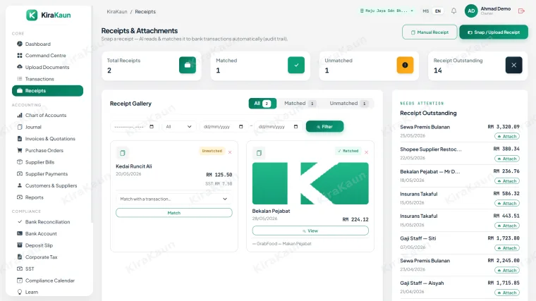Click the end date field

pyautogui.click(x=279, y=126)
